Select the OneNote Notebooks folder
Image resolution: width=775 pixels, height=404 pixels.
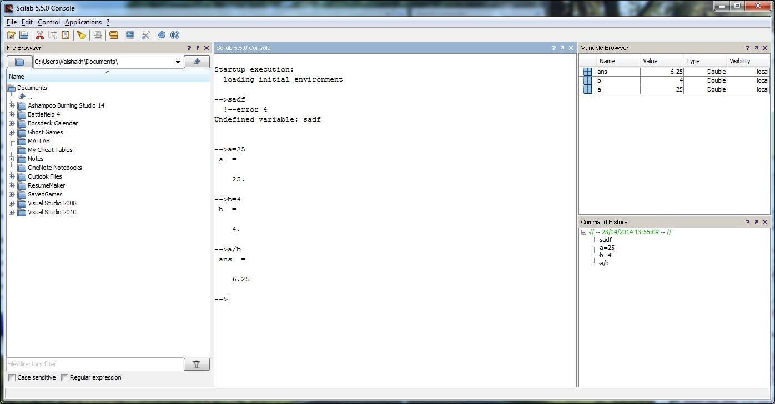click(54, 168)
